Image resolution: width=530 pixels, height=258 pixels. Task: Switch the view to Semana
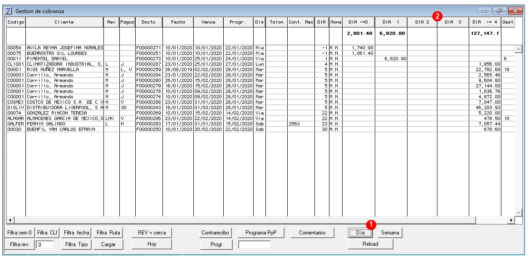tap(390, 233)
